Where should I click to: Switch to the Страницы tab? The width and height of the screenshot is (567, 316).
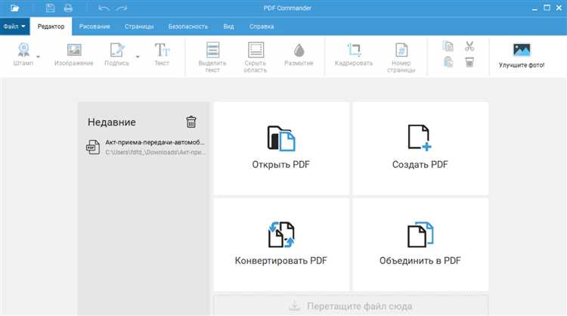139,26
